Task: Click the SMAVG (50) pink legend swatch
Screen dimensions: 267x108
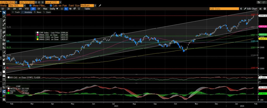Action: (x=37, y=34)
